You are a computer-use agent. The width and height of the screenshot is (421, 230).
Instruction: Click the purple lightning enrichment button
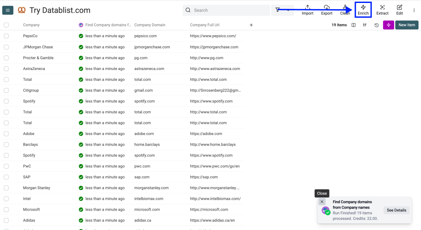(x=388, y=25)
